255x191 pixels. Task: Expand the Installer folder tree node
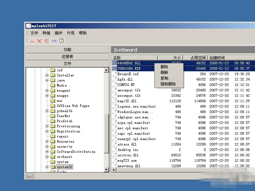[x=47, y=75]
